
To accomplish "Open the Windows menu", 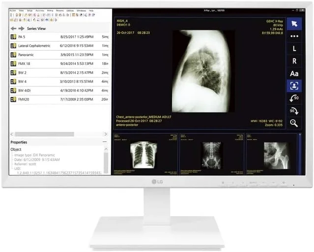I will click(81, 10).
